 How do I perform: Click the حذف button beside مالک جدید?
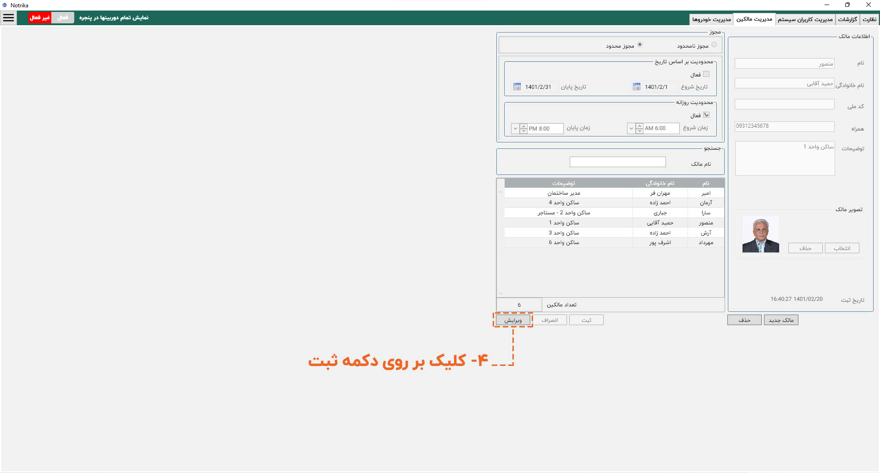pyautogui.click(x=744, y=320)
